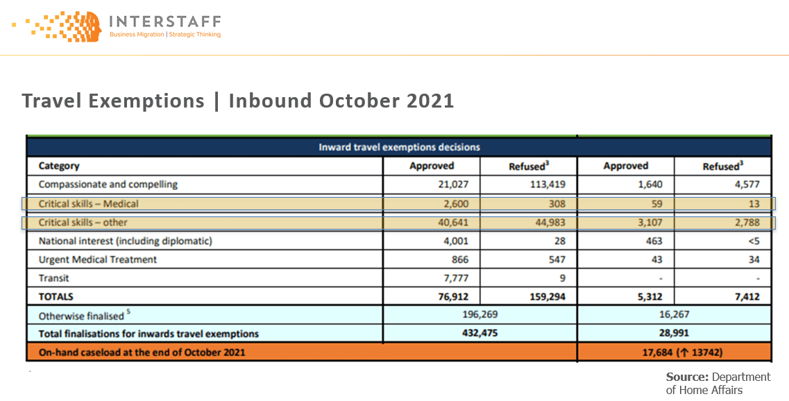789x401 pixels.
Task: Select the Compassionate and compelling row label
Action: coord(108,185)
